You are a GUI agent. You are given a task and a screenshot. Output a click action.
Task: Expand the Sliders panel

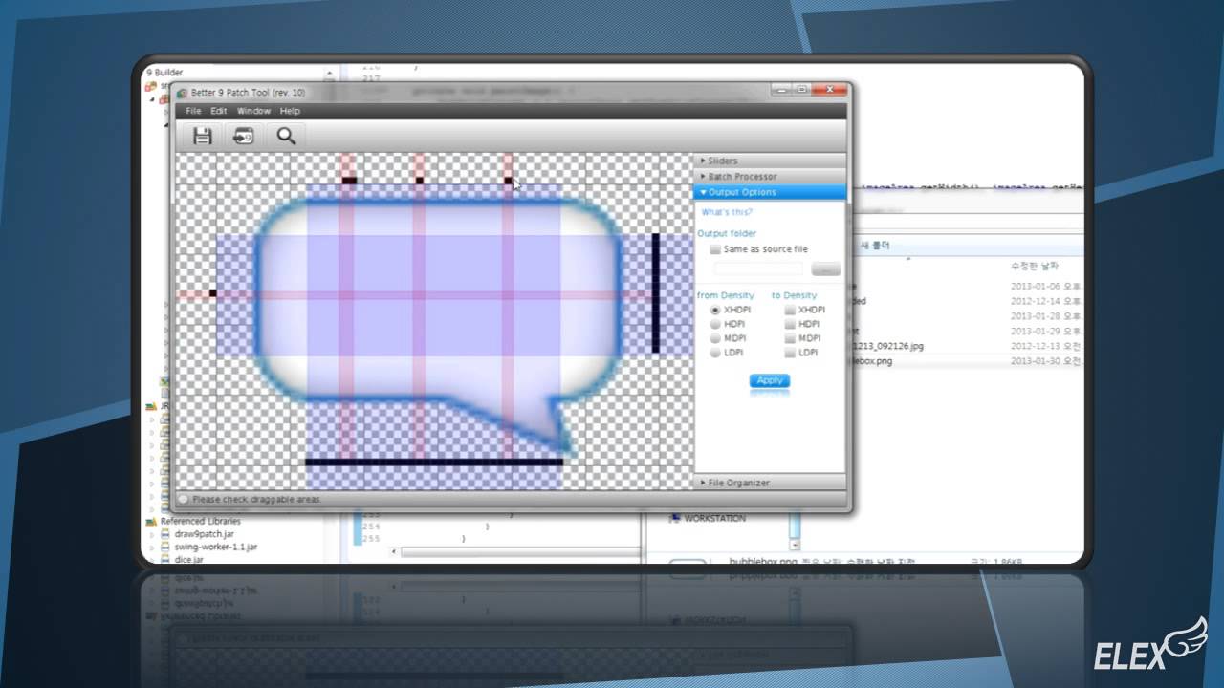(770, 161)
